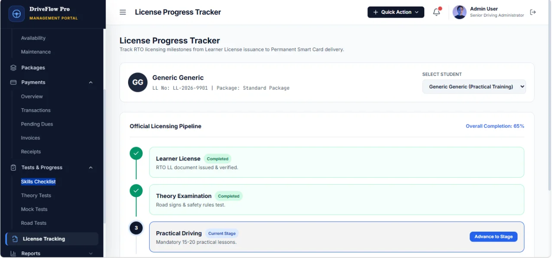Click the Advance to Stage button

click(x=493, y=236)
